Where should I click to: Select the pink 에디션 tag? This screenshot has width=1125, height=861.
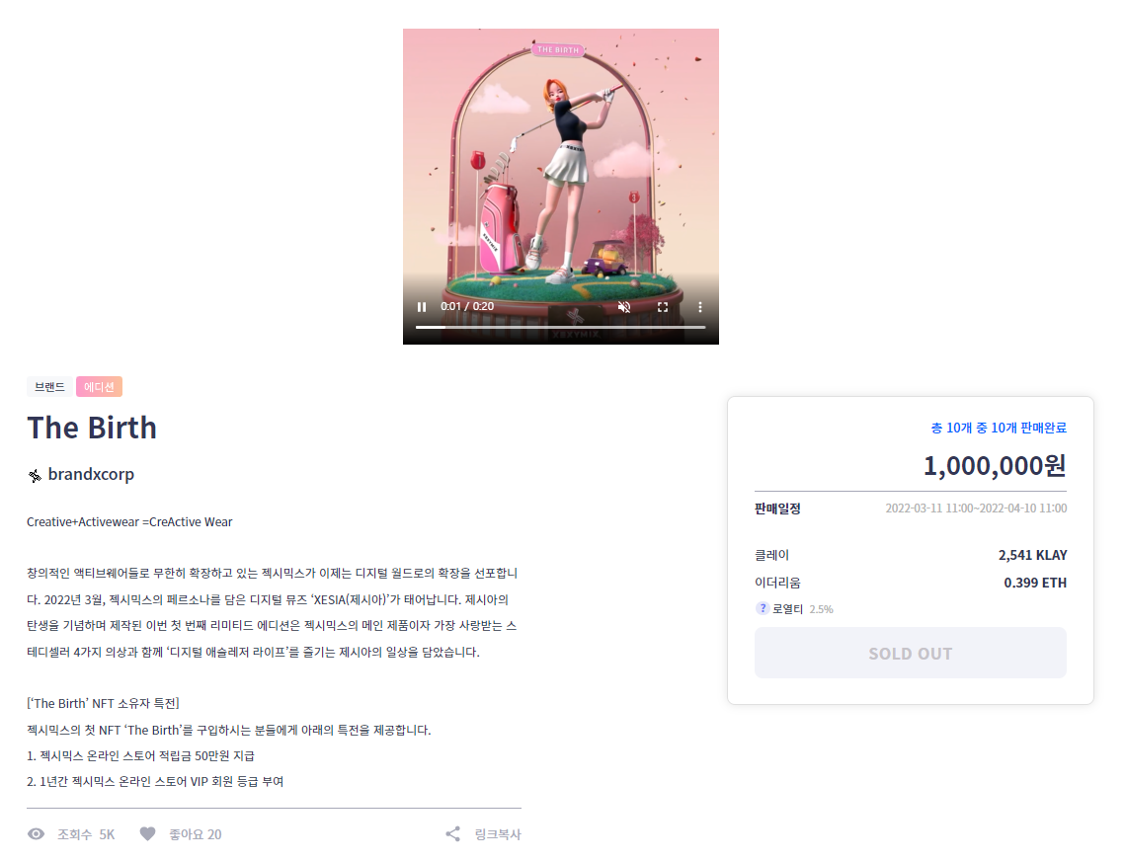pos(99,387)
